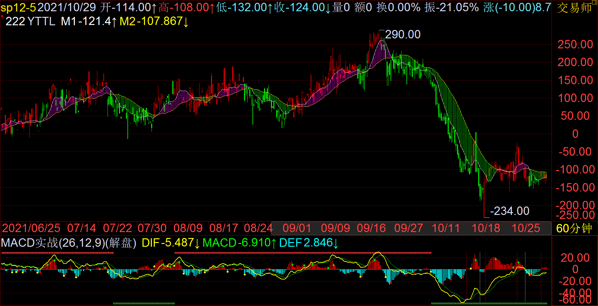Click the turnover field 额0
Viewport: 598px width, 306px height.
pos(363,7)
